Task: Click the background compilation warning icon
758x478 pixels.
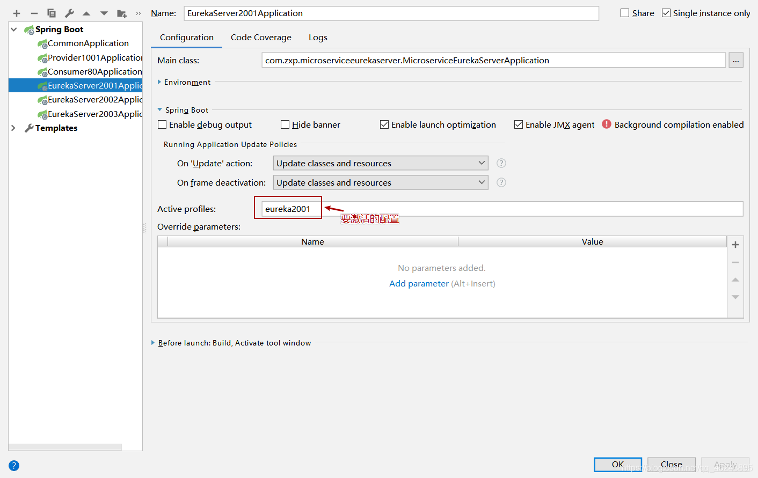Action: (607, 124)
